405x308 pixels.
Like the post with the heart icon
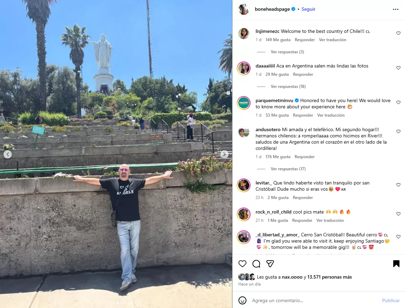(x=242, y=264)
